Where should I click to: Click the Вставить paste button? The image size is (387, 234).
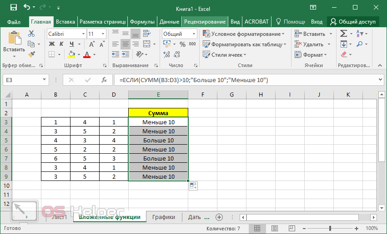[14, 43]
